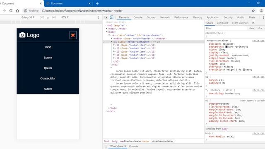The image size is (265, 149).
Task: Close the mobile navbar with X icon
Action: 73,35
